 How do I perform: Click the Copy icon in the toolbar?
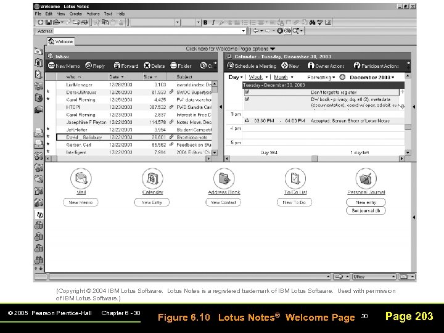(x=105, y=22)
